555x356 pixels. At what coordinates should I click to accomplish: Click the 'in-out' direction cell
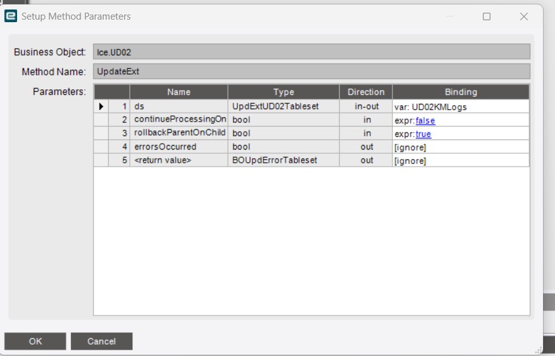pyautogui.click(x=366, y=106)
